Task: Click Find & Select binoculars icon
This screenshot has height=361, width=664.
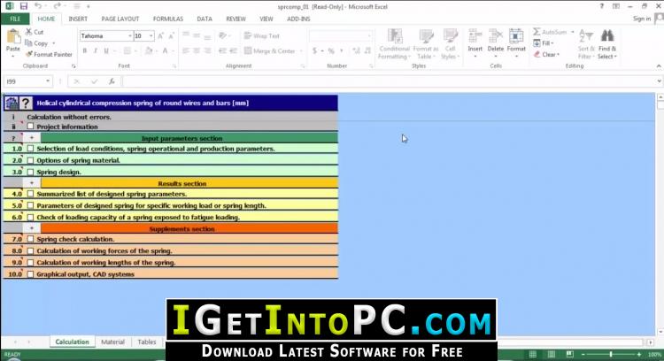Action: click(x=607, y=36)
